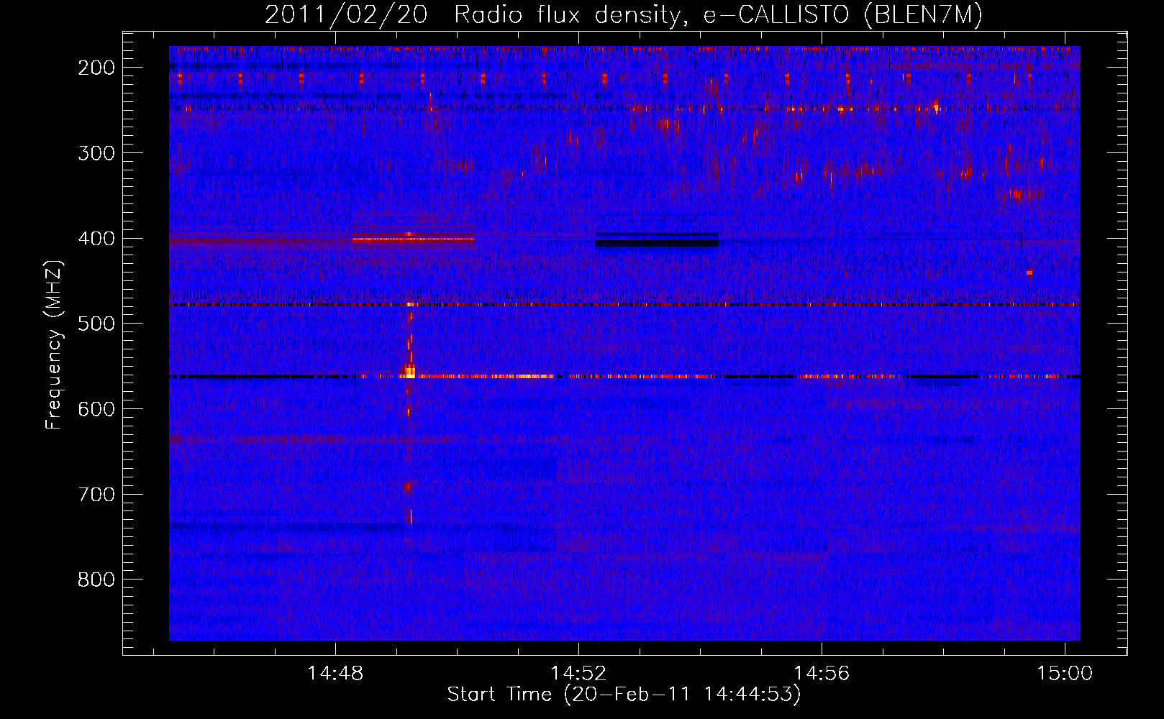Select the 300 frequency axis label
Viewport: 1164px width, 719px height.
[96, 153]
